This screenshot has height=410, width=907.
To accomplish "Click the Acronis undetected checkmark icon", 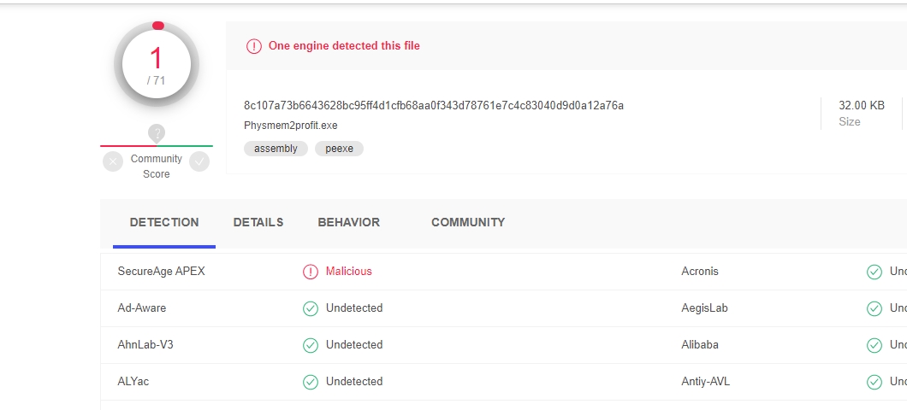I will [x=874, y=272].
